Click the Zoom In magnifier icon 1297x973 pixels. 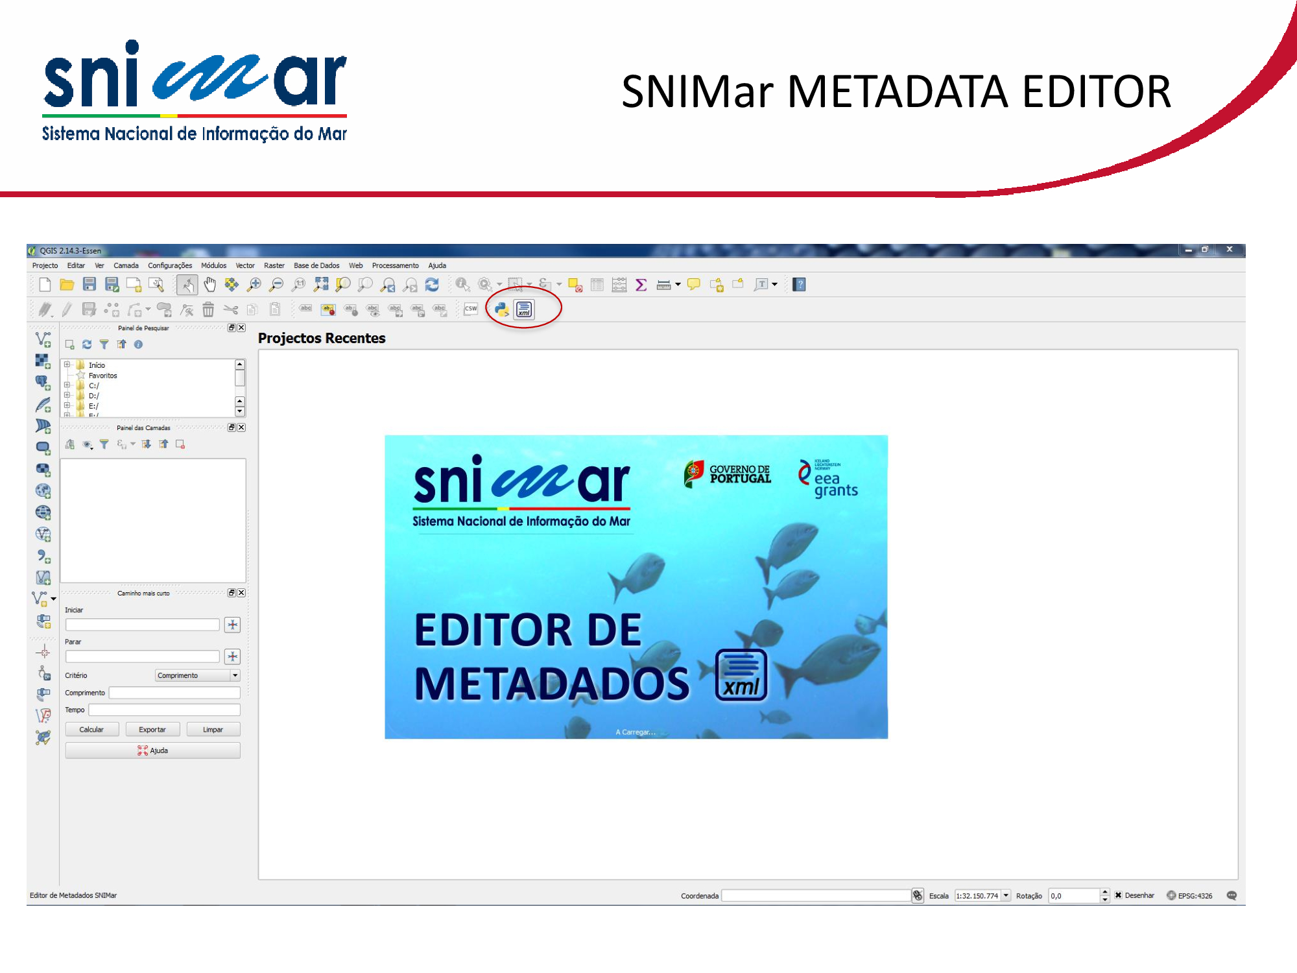(x=254, y=285)
